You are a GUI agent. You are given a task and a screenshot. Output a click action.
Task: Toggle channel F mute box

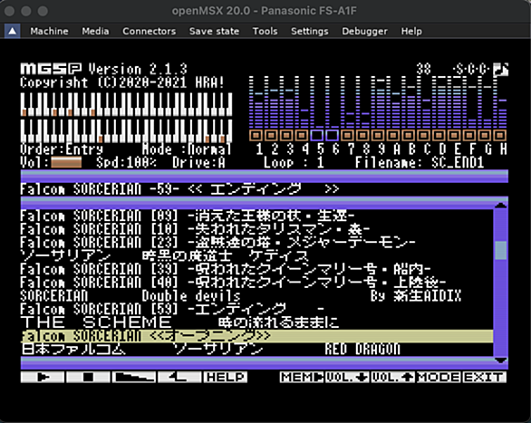[469, 135]
